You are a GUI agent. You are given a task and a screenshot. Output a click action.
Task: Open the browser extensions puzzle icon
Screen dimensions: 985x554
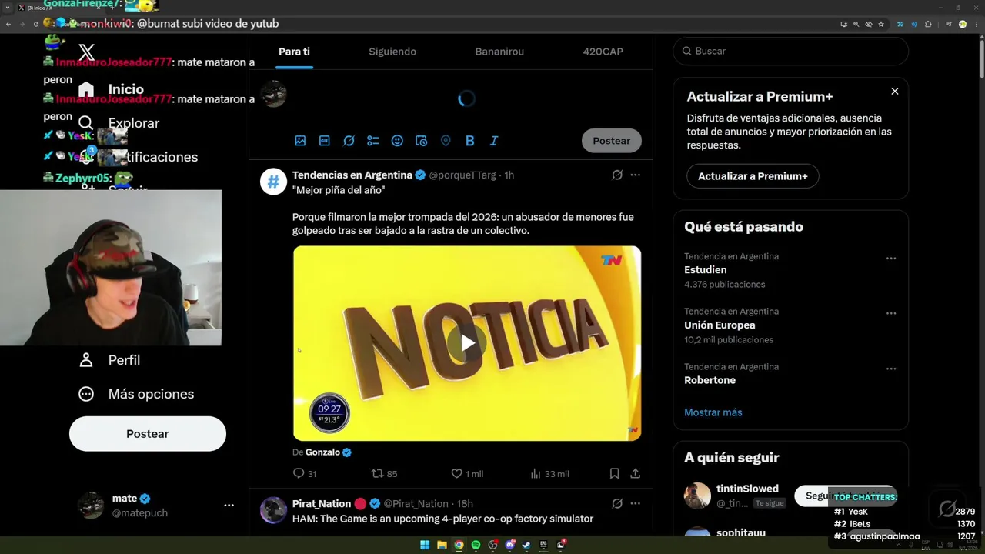928,24
